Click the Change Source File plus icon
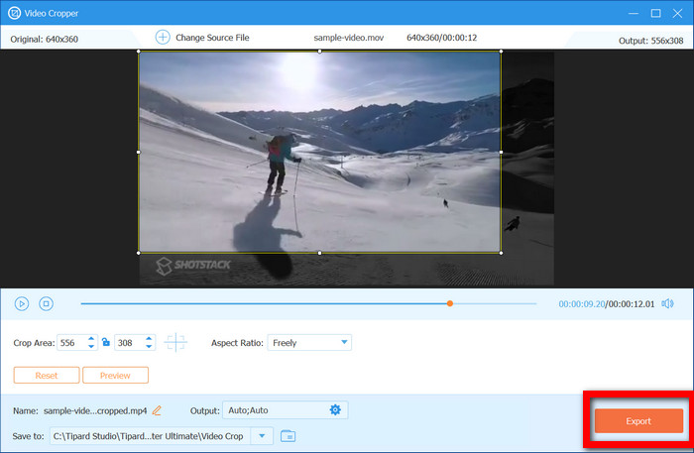Screen dimensions: 694x453 (163, 37)
